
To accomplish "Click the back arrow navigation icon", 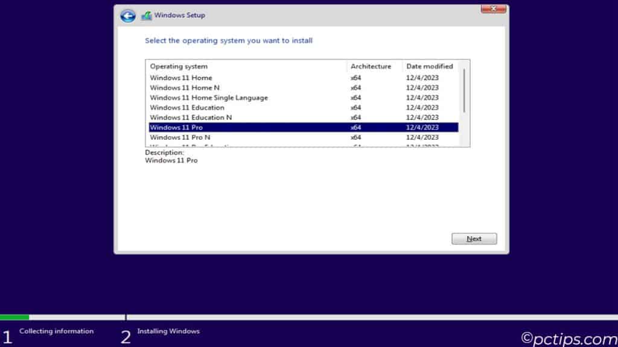I will point(127,16).
